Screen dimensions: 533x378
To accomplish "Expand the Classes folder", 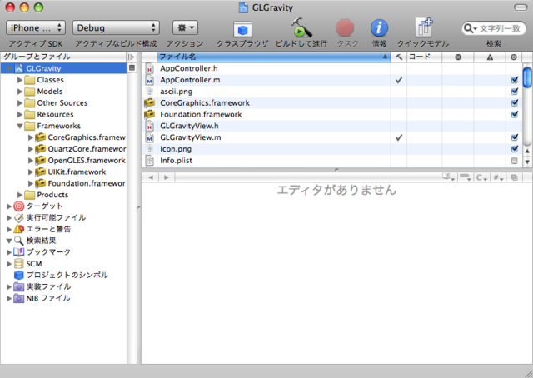I will coord(20,80).
